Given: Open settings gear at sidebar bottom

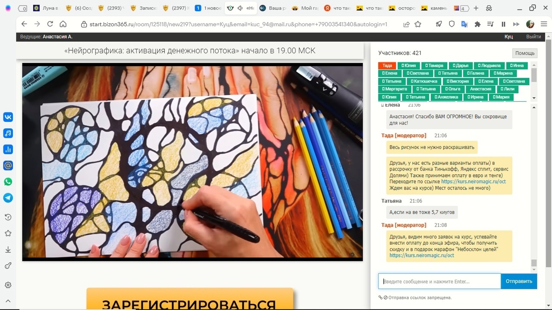Looking at the screenshot, I should pyautogui.click(x=8, y=285).
